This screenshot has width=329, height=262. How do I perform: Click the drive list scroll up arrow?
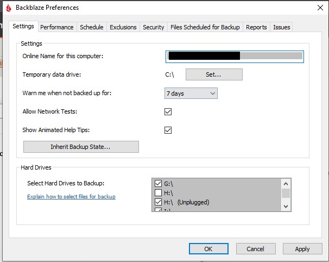(x=286, y=184)
